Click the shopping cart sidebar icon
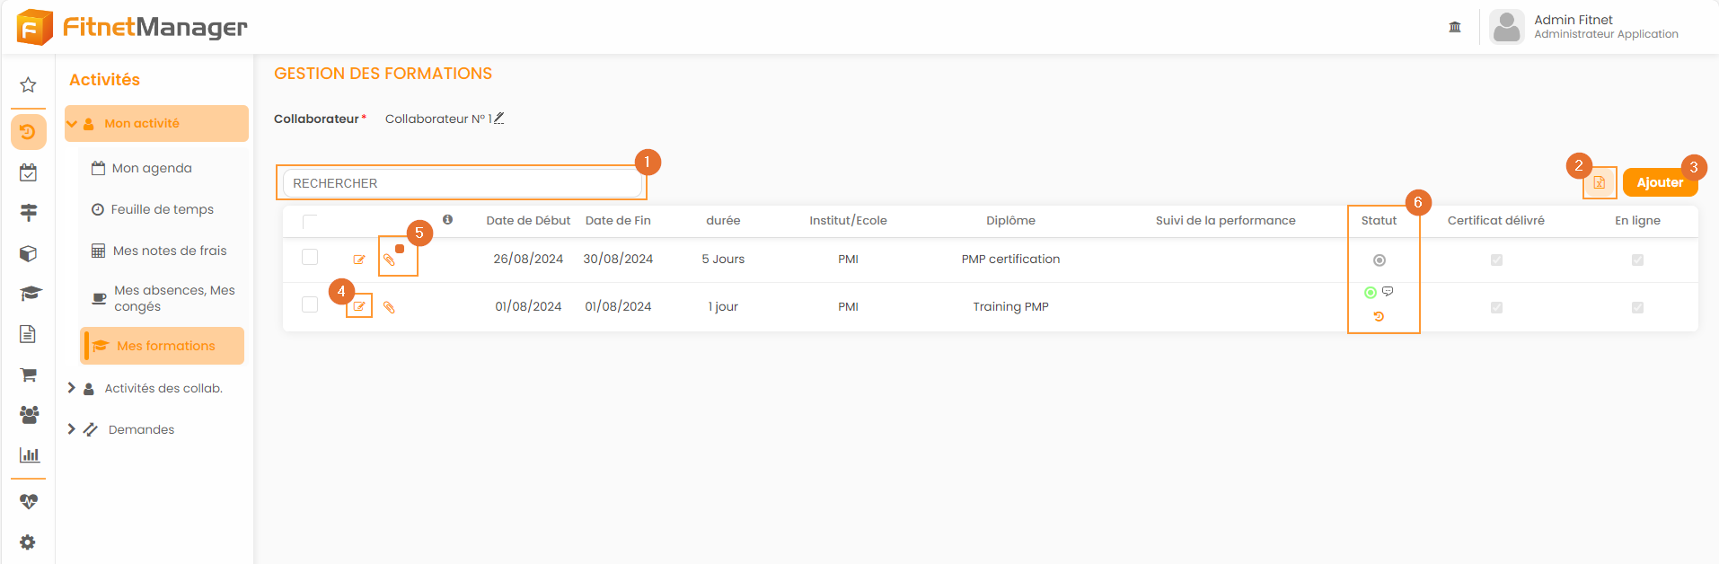 pos(28,375)
